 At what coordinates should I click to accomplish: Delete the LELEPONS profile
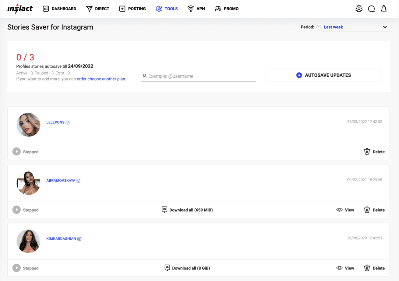tap(374, 152)
